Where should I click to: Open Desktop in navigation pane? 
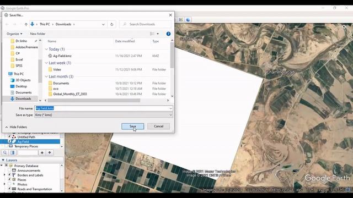pyautogui.click(x=19, y=86)
